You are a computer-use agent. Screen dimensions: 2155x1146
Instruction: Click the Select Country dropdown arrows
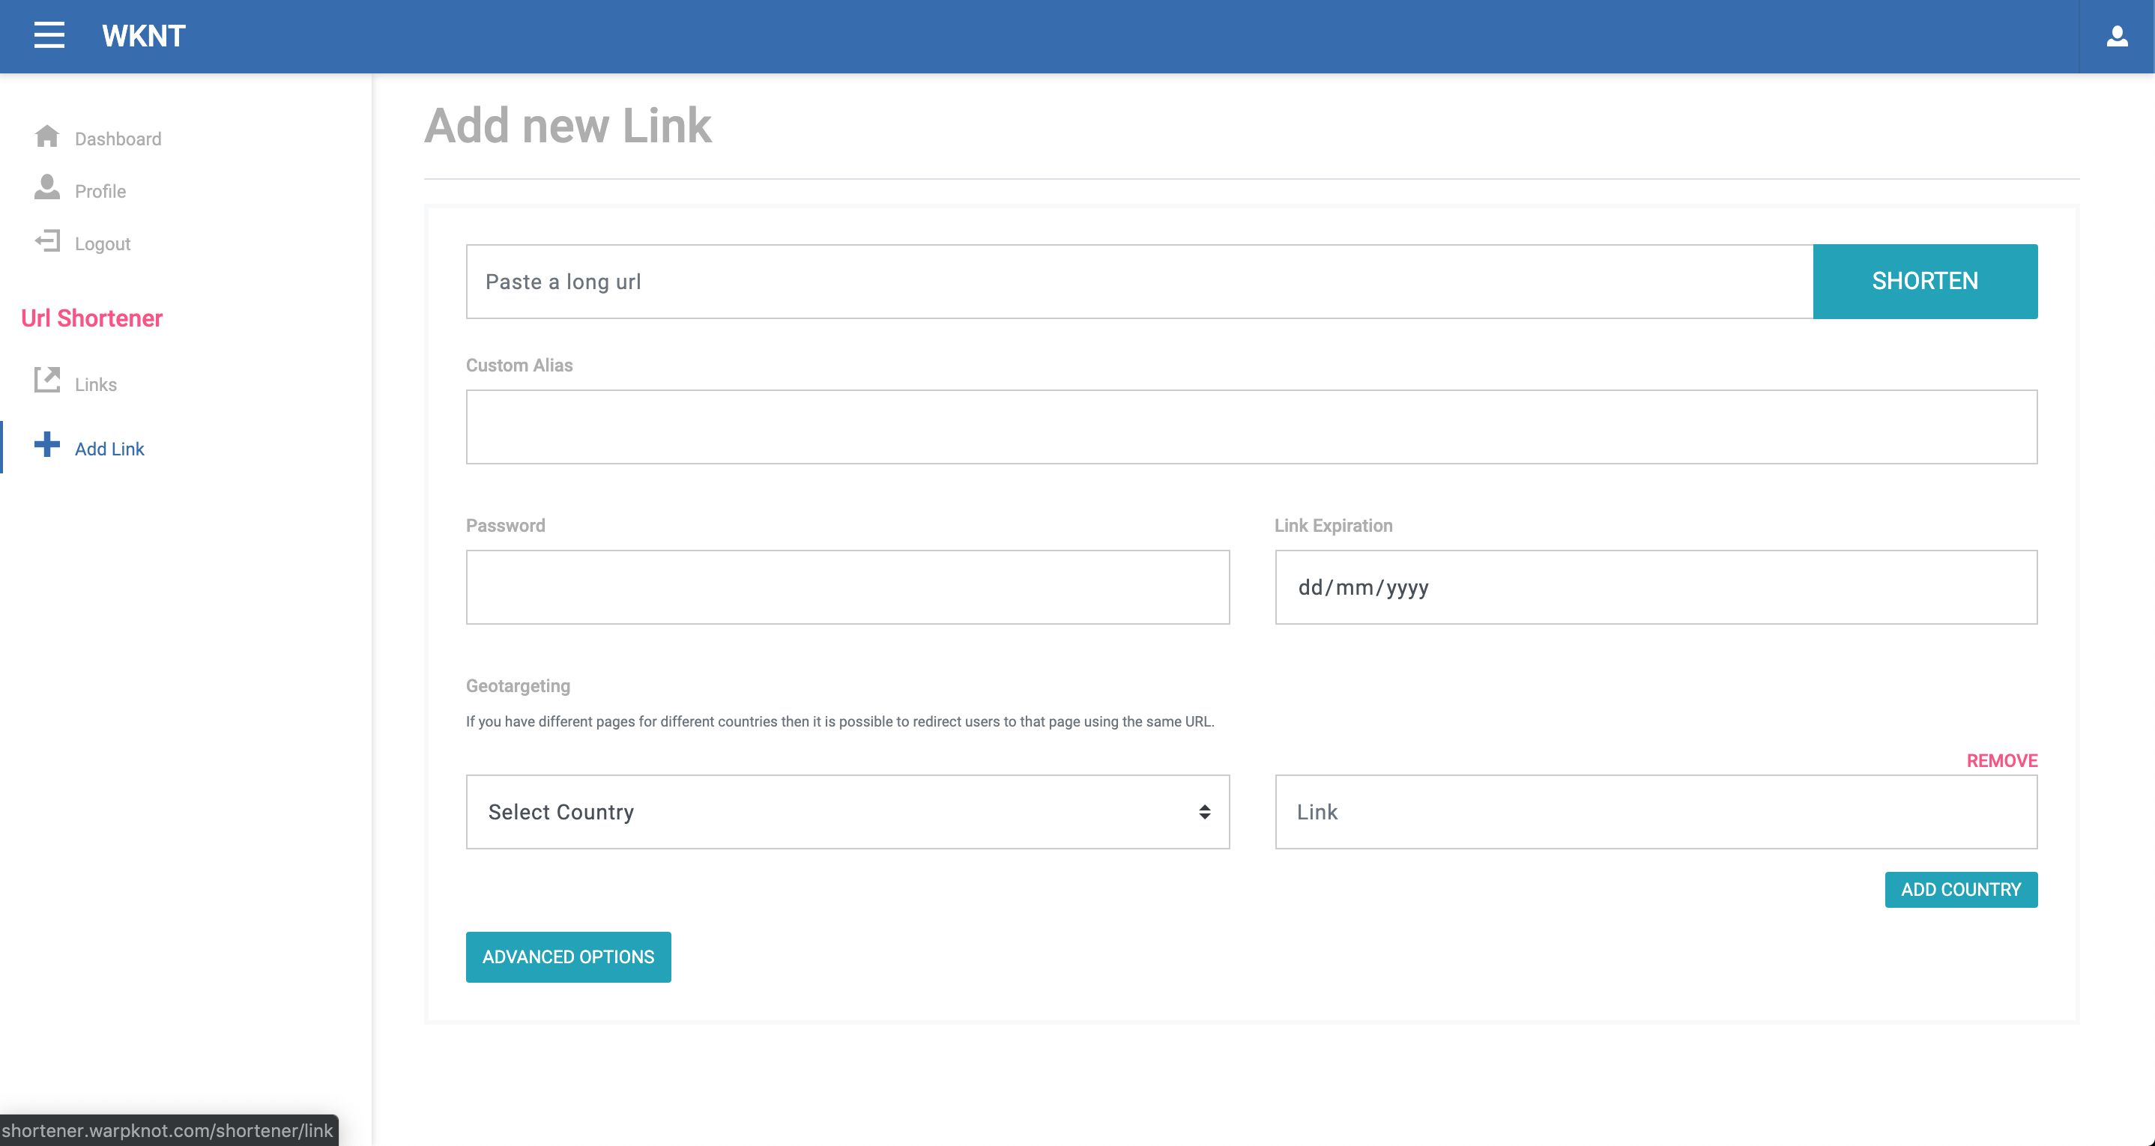pyautogui.click(x=1204, y=812)
